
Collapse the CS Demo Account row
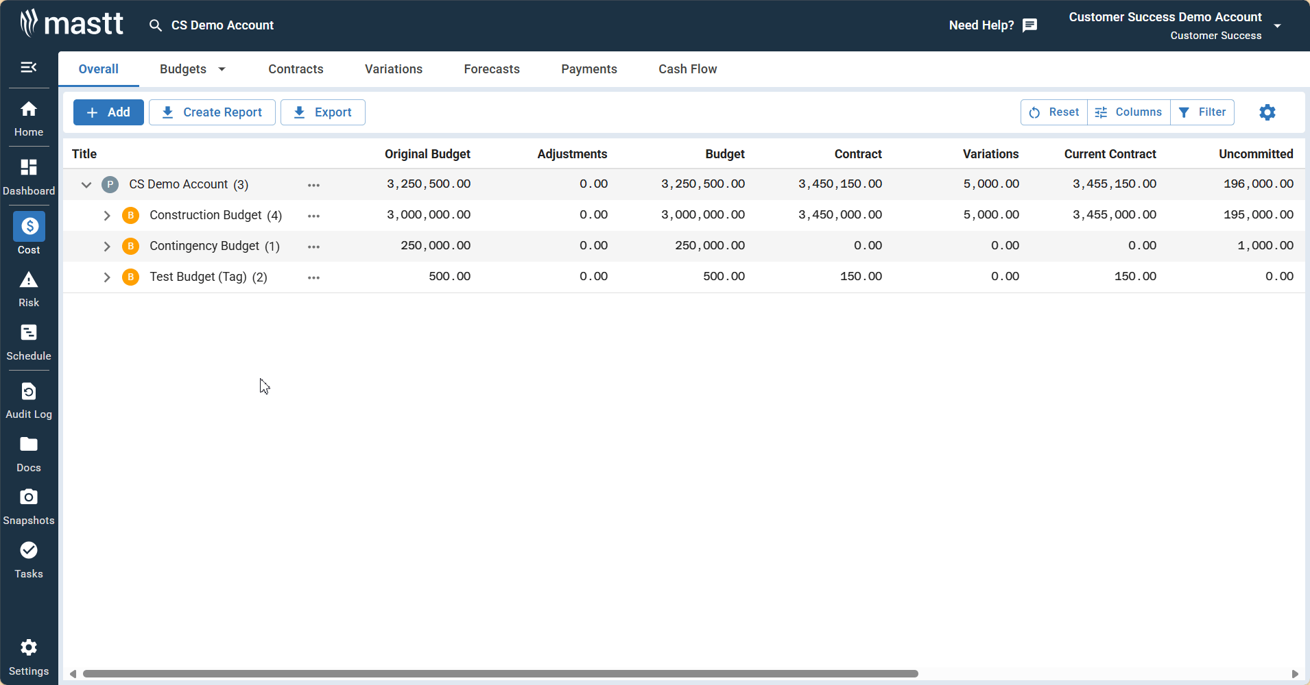pyautogui.click(x=86, y=185)
